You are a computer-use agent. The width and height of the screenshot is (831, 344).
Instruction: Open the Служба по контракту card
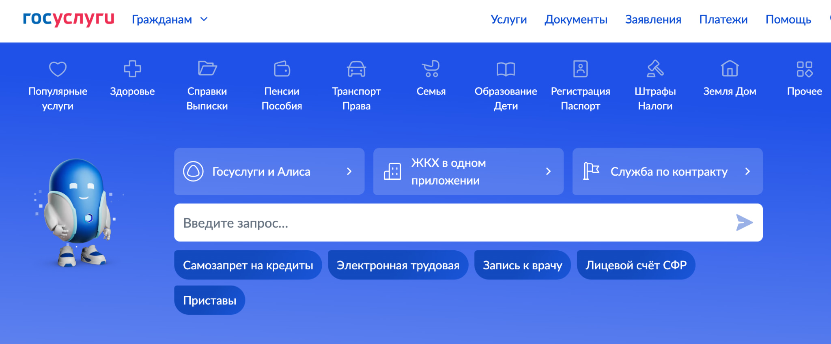[667, 172]
